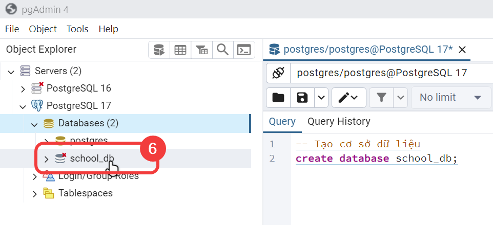Click the Filtered Rows icon in Object Explorer
Screen dimensions: 493x225
click(x=202, y=50)
